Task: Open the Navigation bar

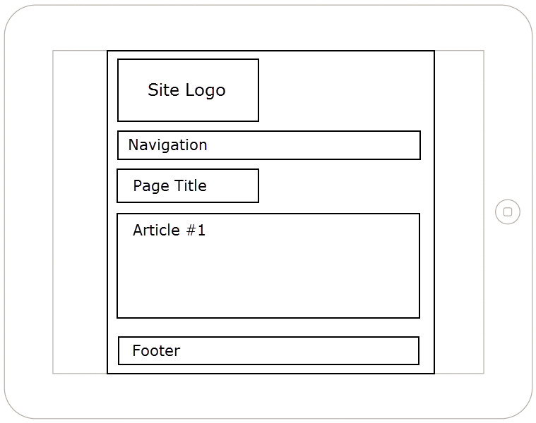Action: tap(269, 145)
